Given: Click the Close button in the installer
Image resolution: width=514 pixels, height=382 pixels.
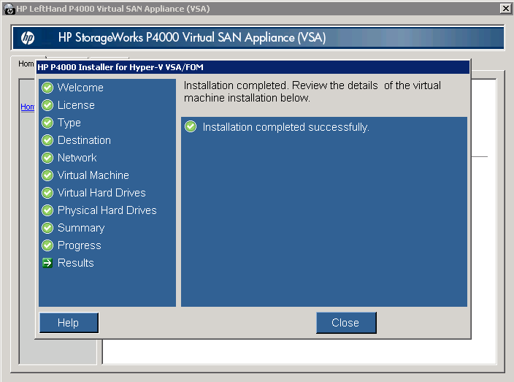Looking at the screenshot, I should tap(346, 323).
